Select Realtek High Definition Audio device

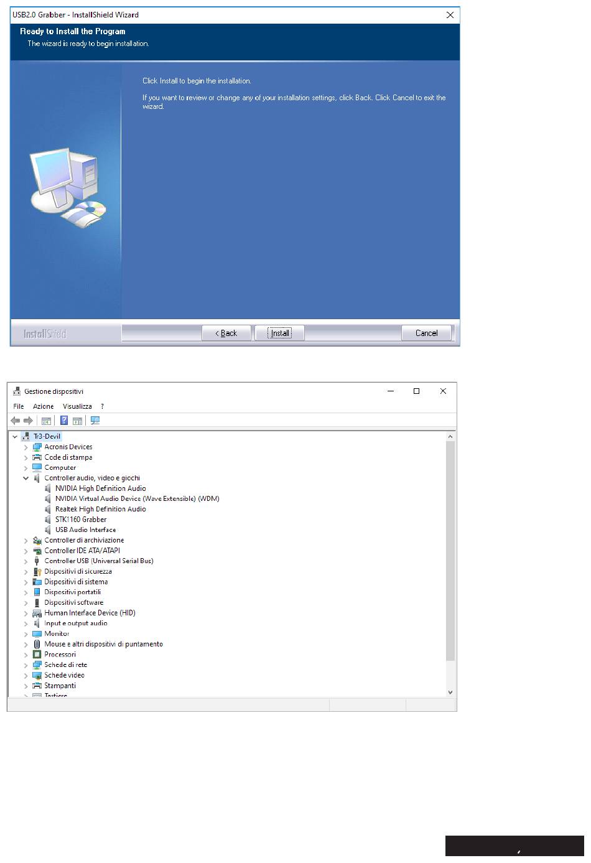pos(100,509)
